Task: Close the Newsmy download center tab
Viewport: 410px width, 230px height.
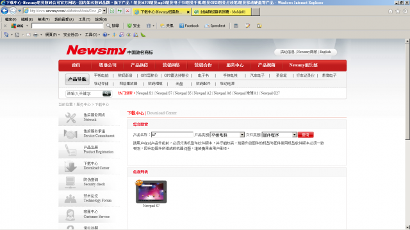Action: [x=188, y=12]
